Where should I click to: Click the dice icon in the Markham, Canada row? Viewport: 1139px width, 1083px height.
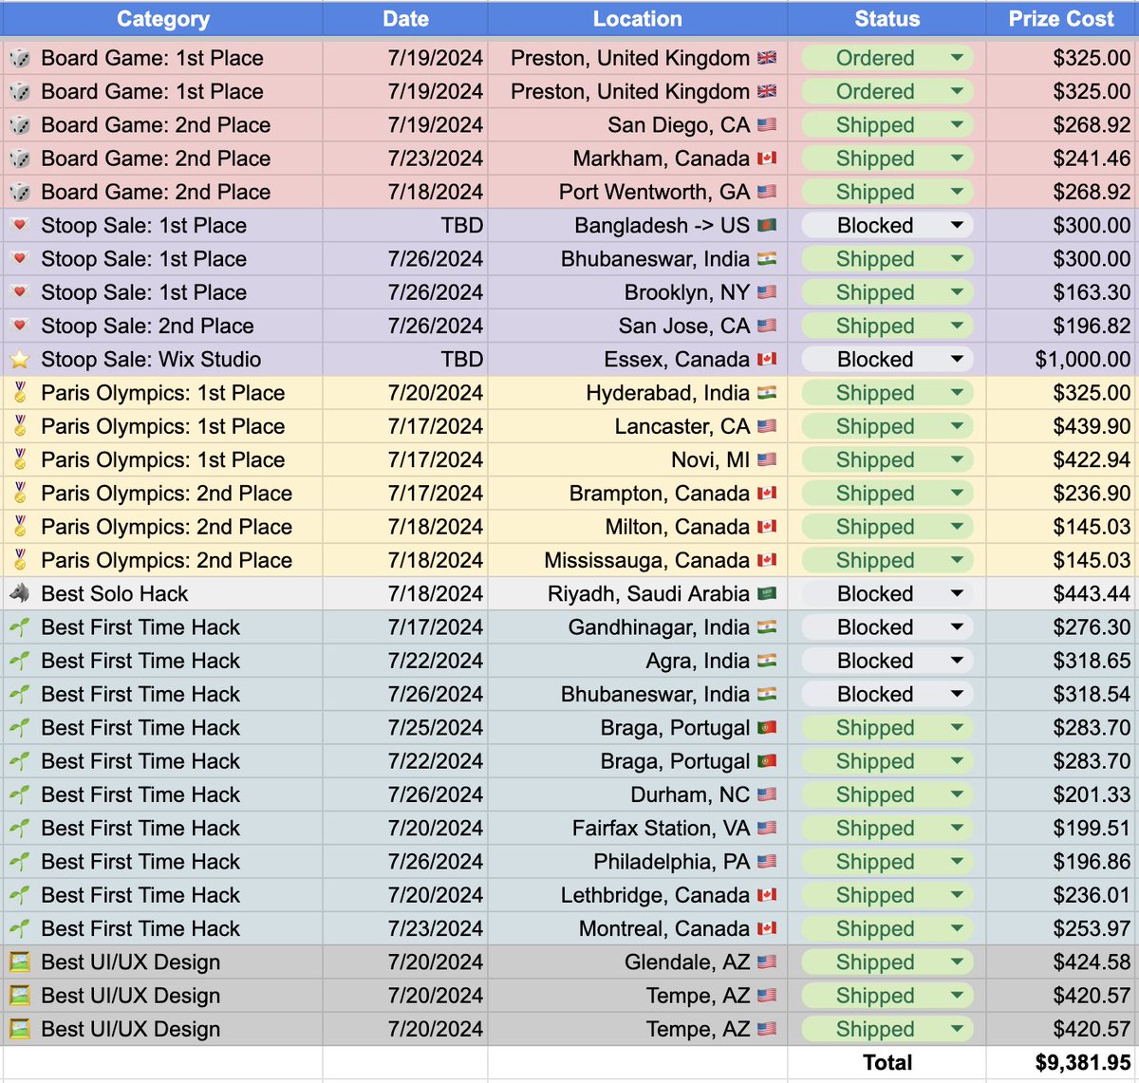19,159
